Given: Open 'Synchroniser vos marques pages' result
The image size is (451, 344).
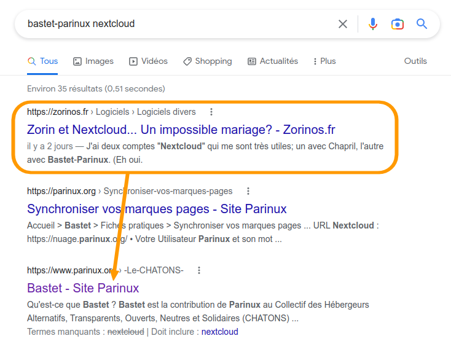Looking at the screenshot, I should point(157,209).
